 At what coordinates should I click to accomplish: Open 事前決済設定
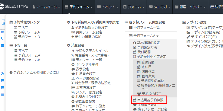(x=83, y=88)
